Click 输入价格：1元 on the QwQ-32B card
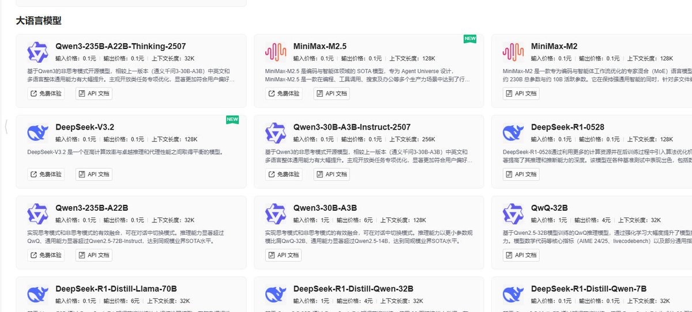Screen dimensions: 692x312 coord(548,220)
